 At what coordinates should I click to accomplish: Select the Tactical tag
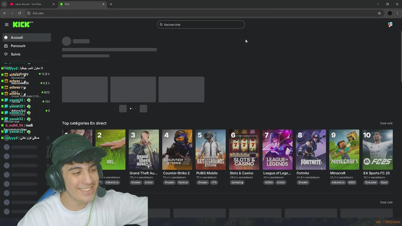(x=183, y=182)
